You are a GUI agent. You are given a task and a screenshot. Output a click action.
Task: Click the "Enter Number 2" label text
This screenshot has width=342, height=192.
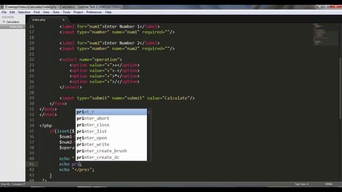122,43
